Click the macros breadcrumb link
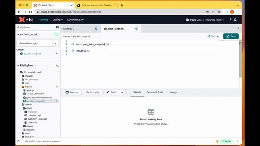This screenshot has height=146, width=260. click(67, 36)
